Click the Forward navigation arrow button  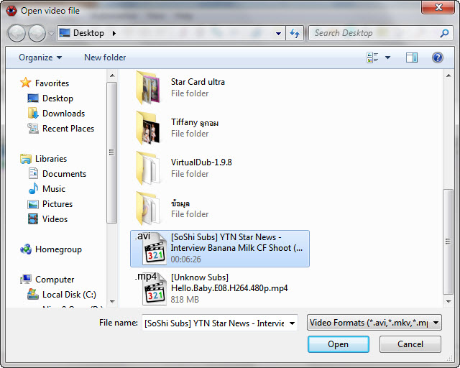click(37, 33)
